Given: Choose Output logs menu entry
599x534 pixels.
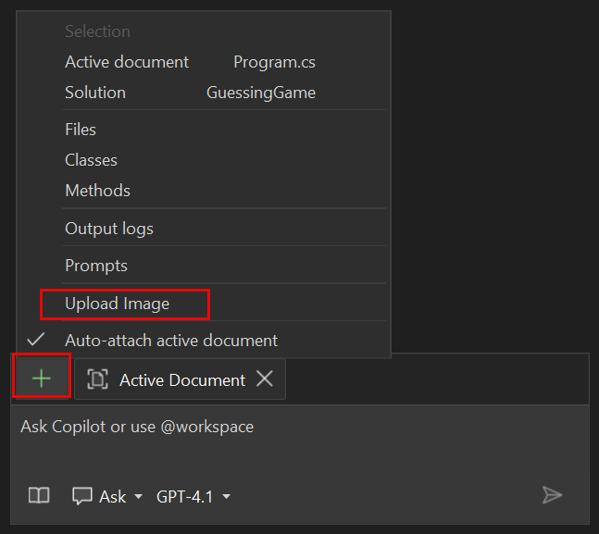Looking at the screenshot, I should [109, 229].
